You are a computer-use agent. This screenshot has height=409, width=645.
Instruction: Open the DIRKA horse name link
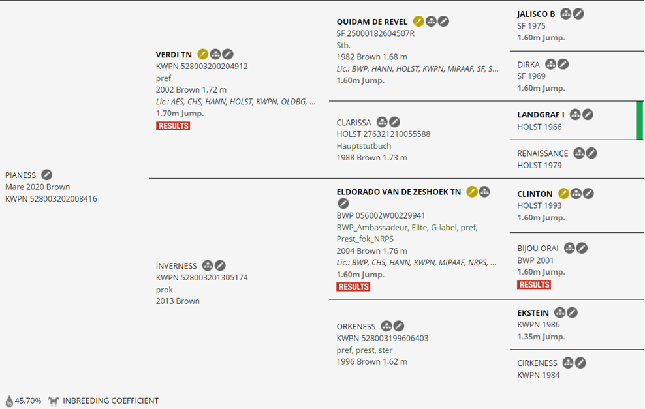tap(528, 64)
